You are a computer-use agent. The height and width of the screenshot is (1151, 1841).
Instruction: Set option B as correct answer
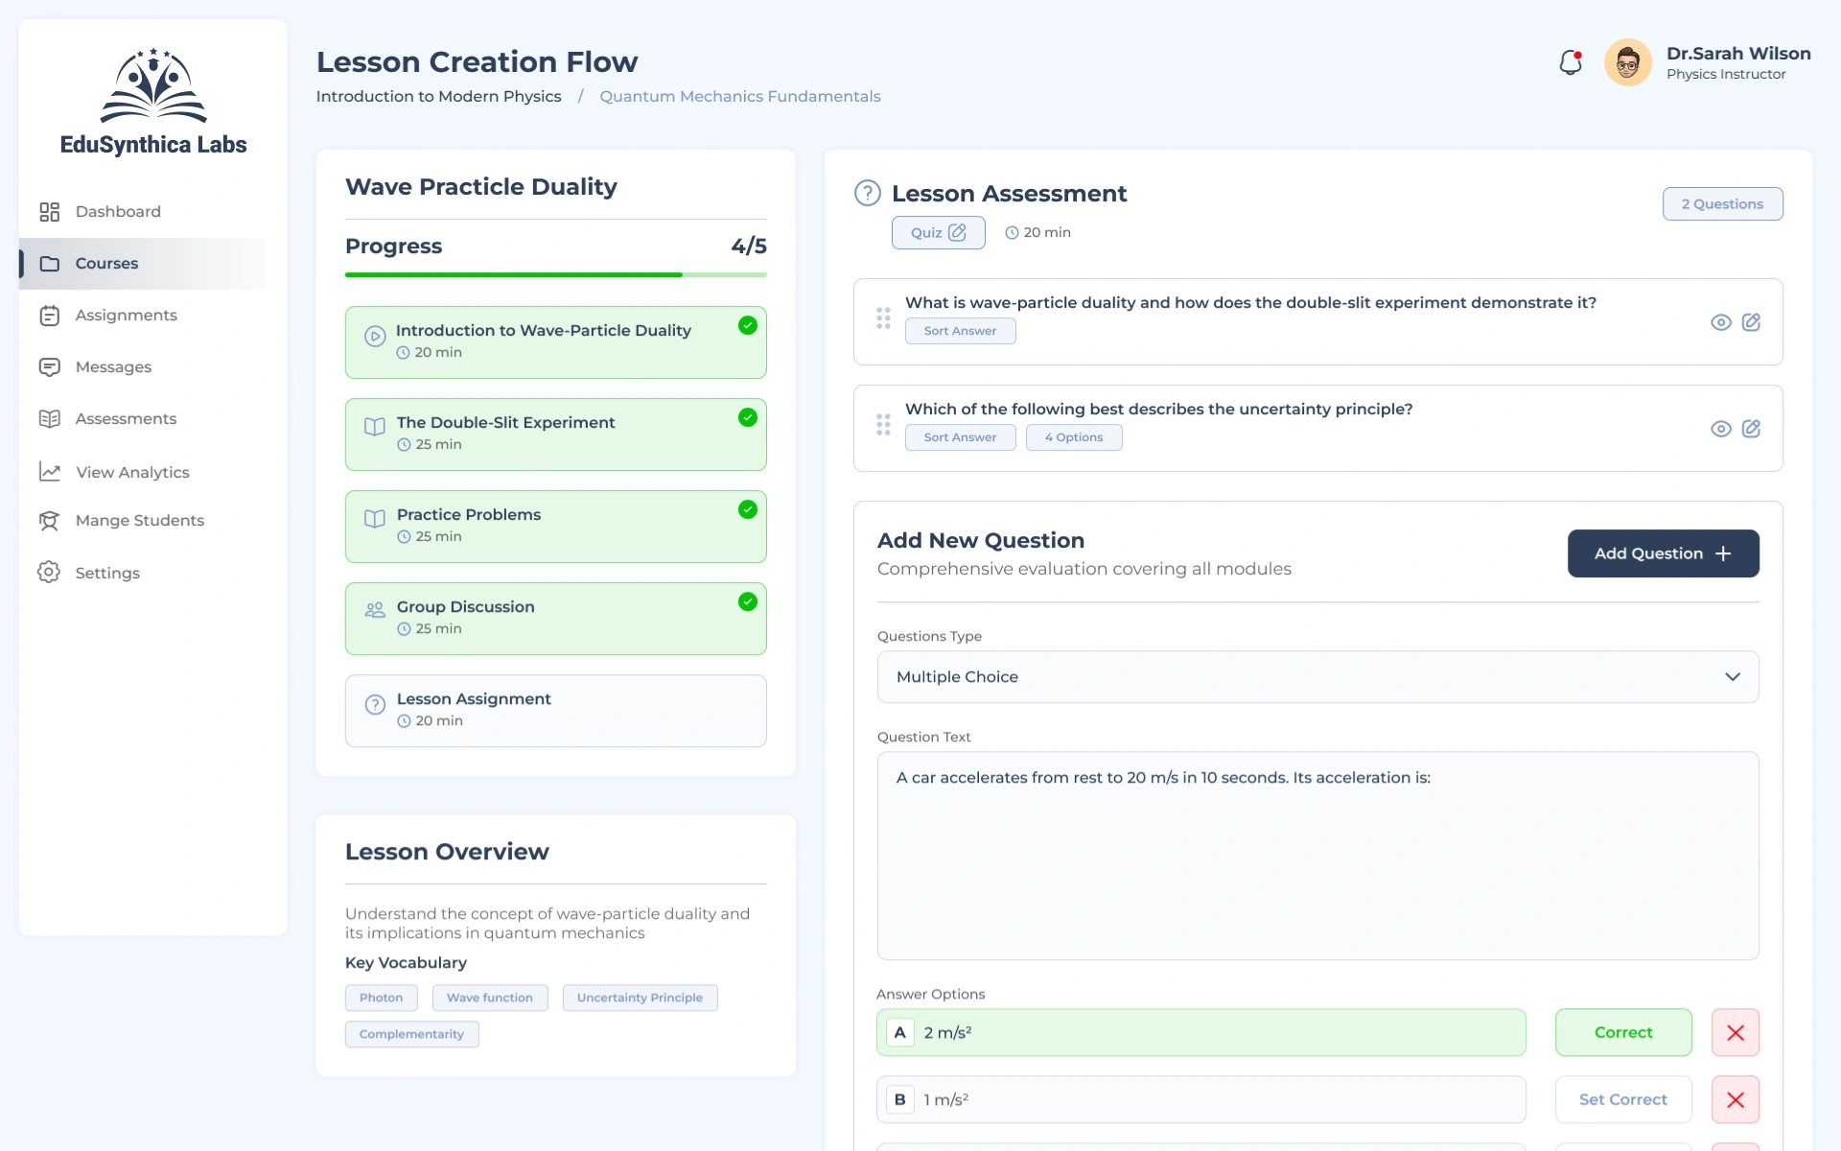tap(1622, 1100)
